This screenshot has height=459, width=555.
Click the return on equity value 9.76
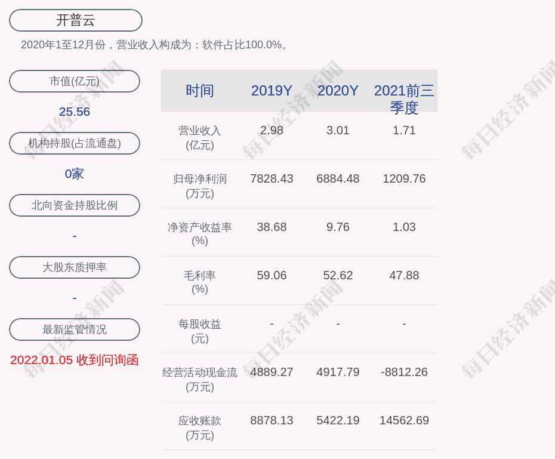[x=338, y=227]
